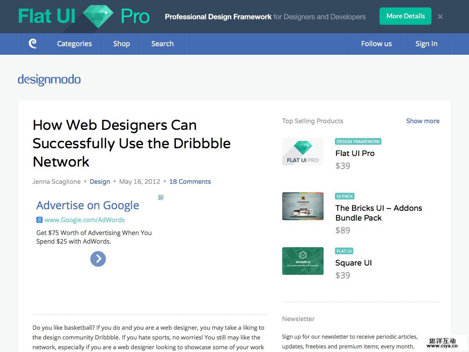Click Follow us in navigation
The image size is (469, 352).
376,44
